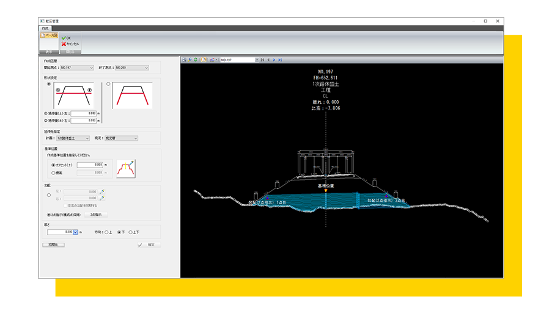560x314 pixels.
Task: Click the 勾配(2点指示) 2点目 label in the drawing
Action: (x=386, y=201)
